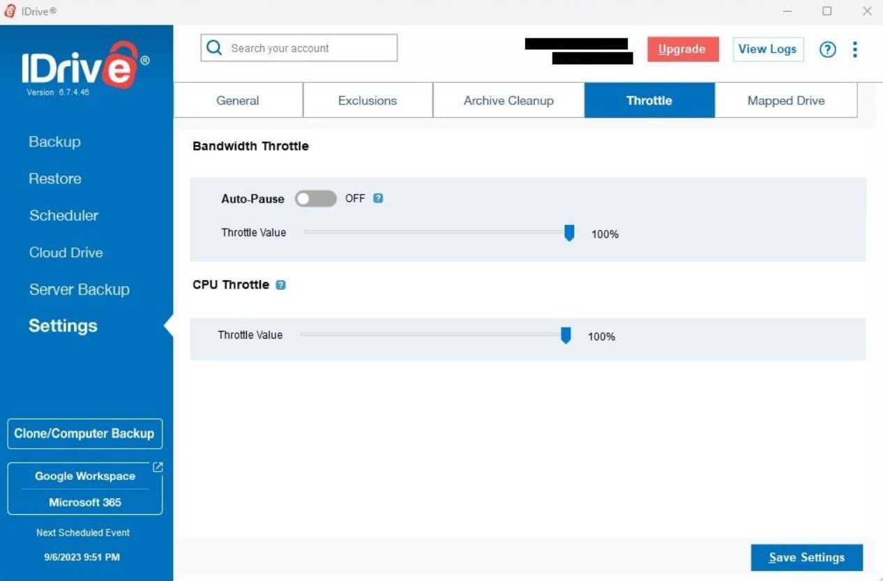Click the Bandwidth Throttle Value slider handle

(x=569, y=233)
